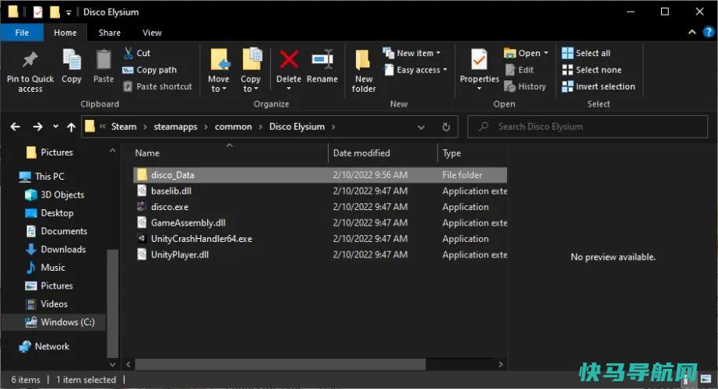Switch to the Home ribbon tab
Viewport: 718px width, 389px height.
pos(65,33)
